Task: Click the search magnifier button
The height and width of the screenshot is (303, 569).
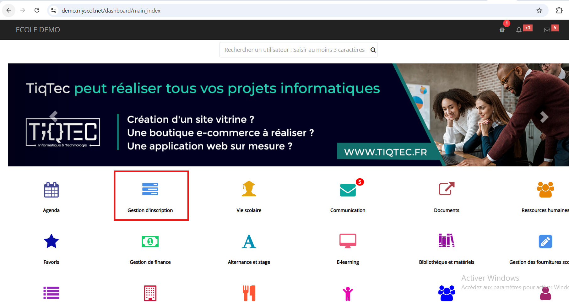Action: pos(373,50)
